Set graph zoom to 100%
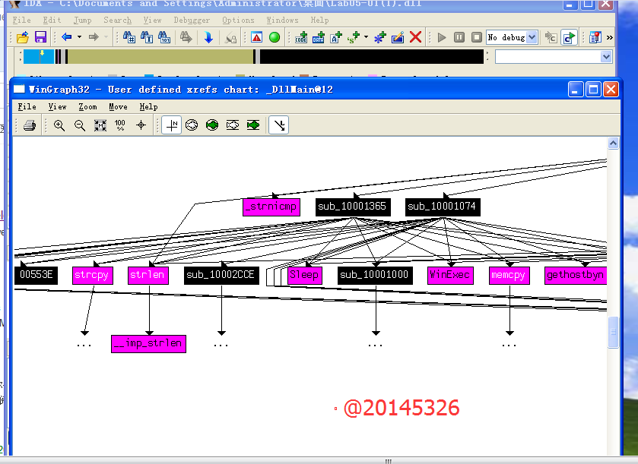 [x=120, y=125]
